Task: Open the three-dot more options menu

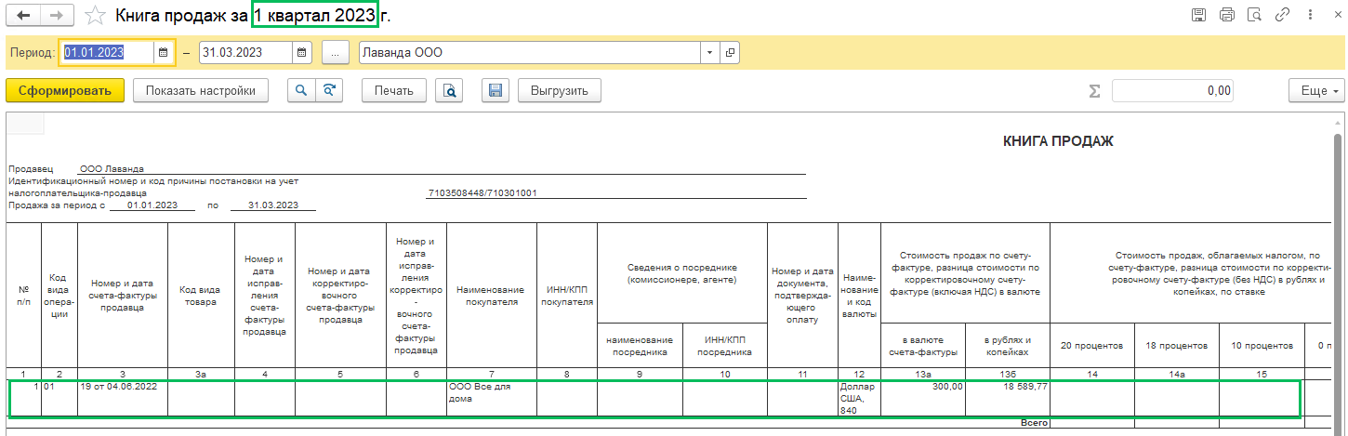Action: point(1310,15)
